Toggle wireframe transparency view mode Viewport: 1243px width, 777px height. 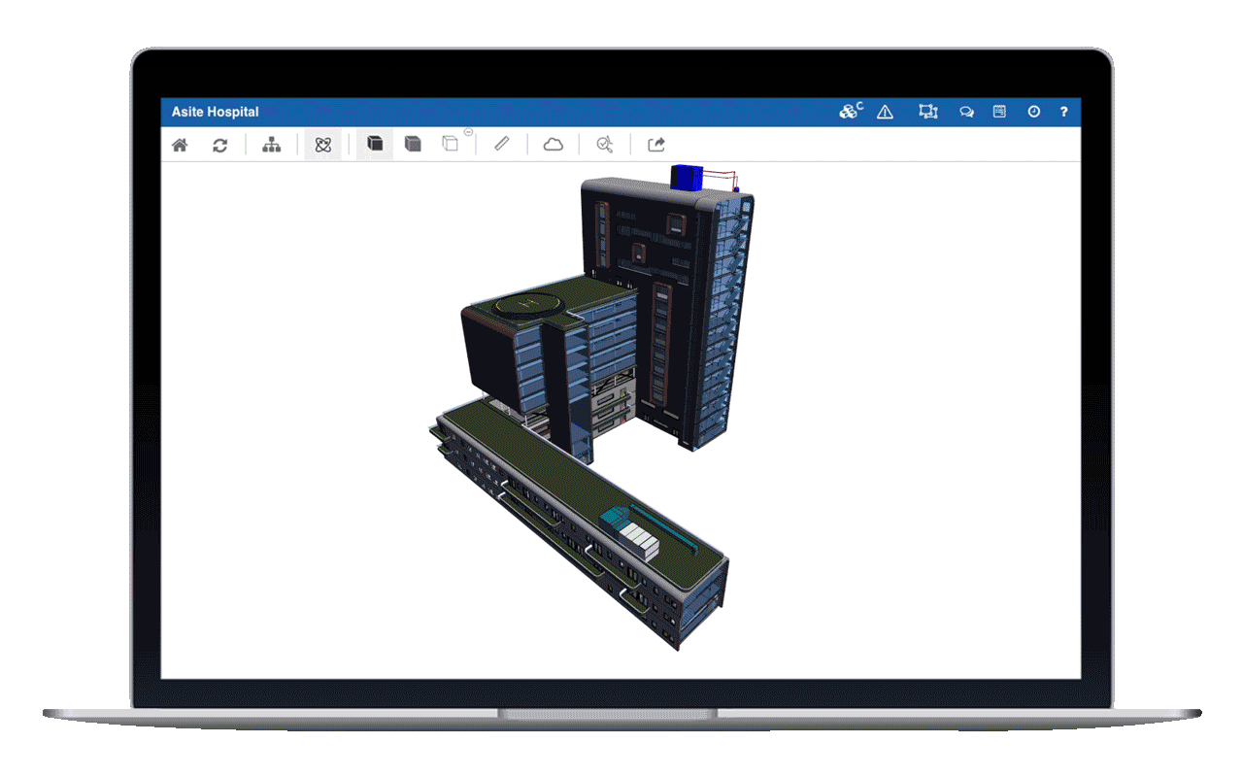[449, 144]
